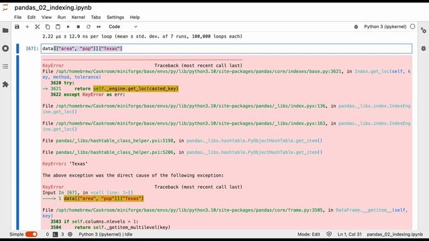The image size is (429, 241).
Task: Click the terminals count icon in status bar
Action: click(x=55, y=234)
